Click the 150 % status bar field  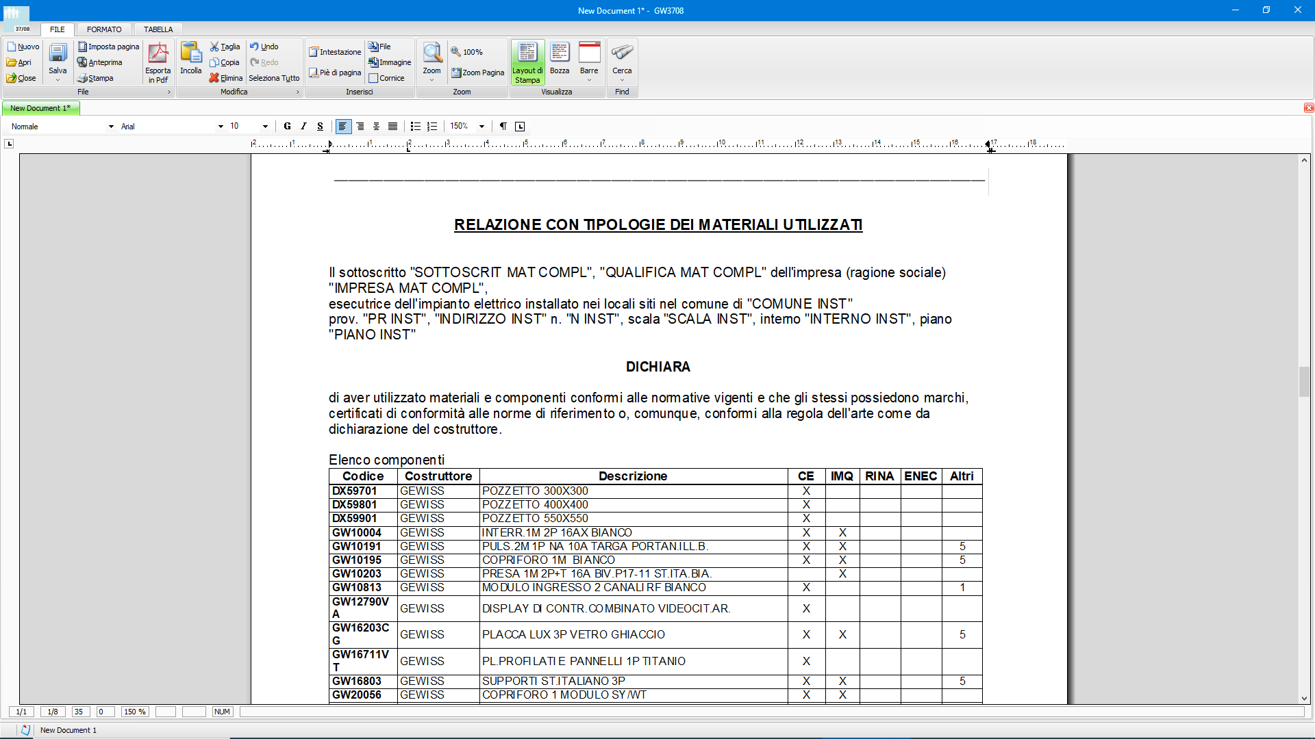tap(134, 712)
